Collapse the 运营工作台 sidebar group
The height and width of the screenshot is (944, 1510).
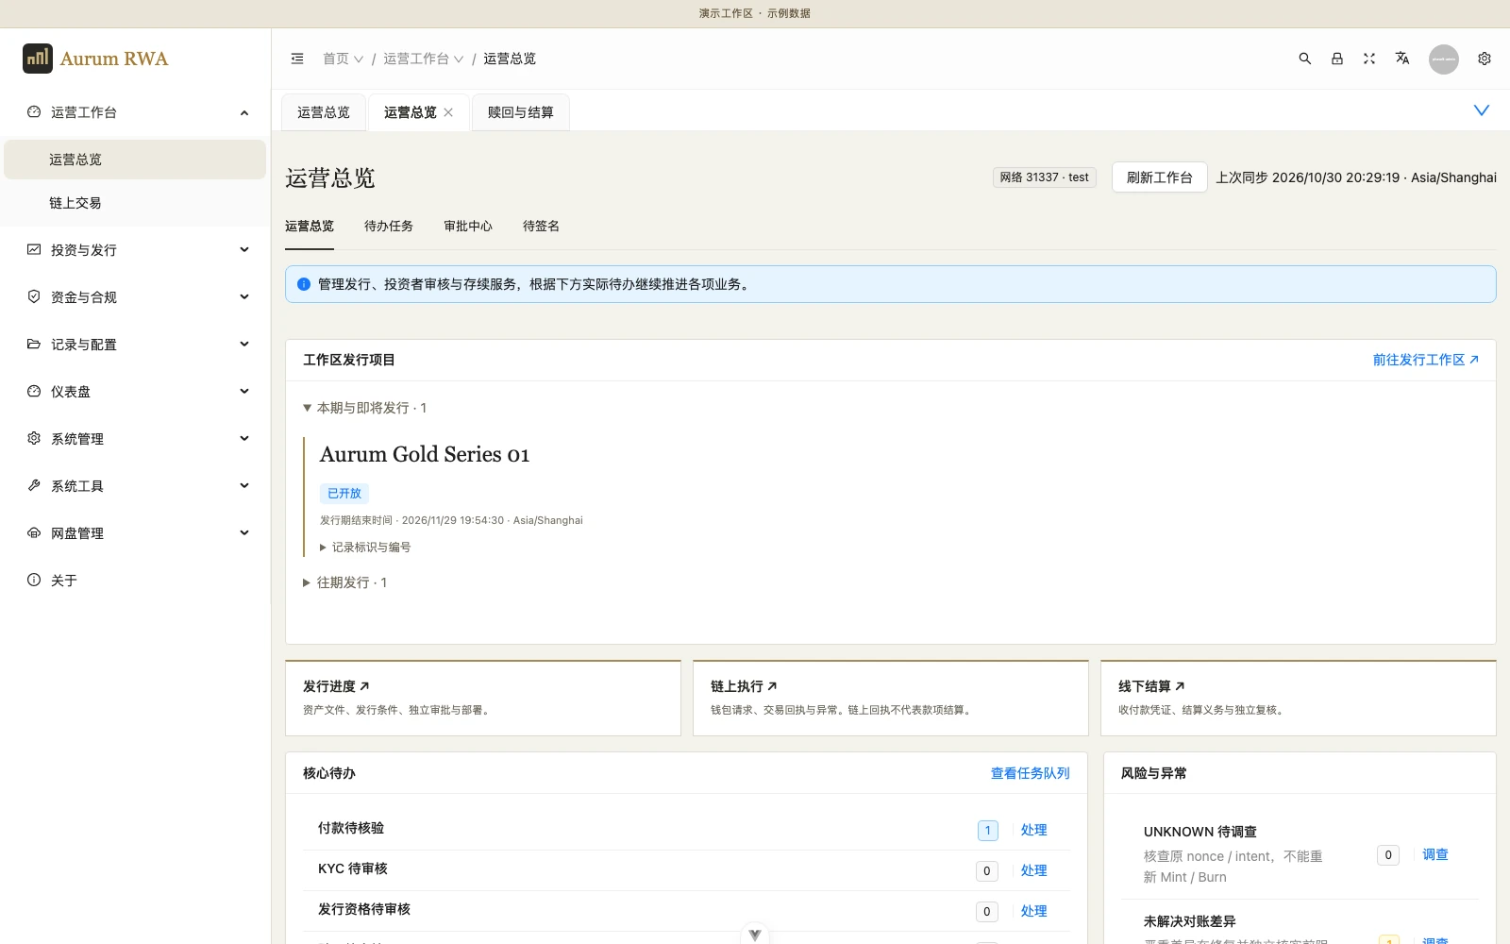pyautogui.click(x=244, y=112)
